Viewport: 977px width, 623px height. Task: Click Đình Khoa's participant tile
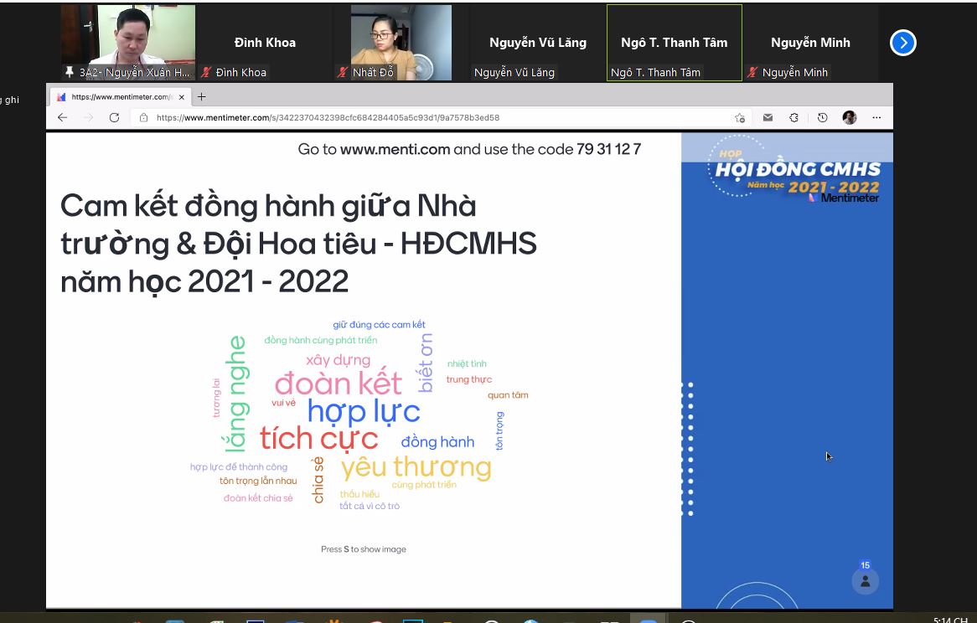[x=265, y=43]
